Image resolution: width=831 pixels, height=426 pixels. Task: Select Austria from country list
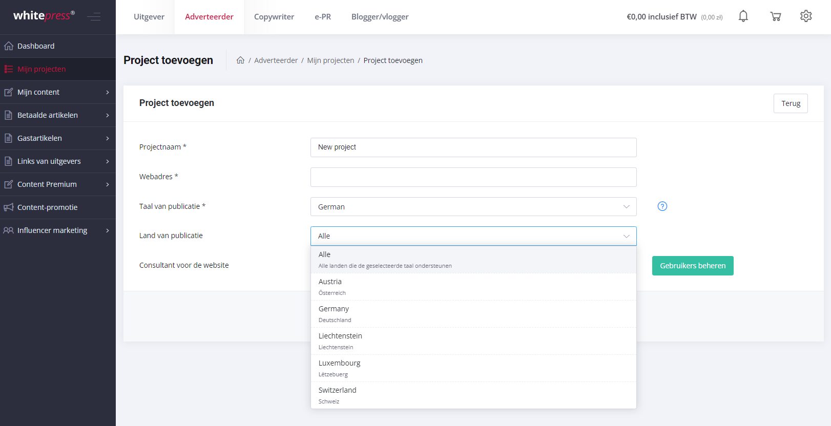(x=473, y=287)
